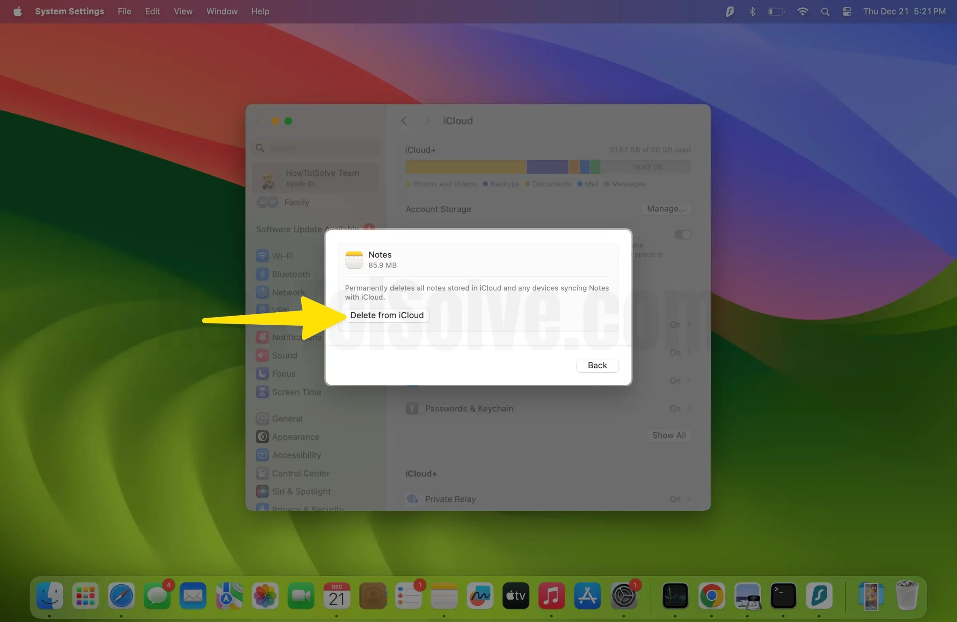Open Activity Monitor from the Dock

coord(675,595)
